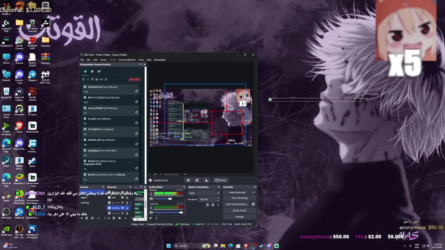Delete selected source with trash icon
The image size is (445, 250).
[114, 218]
